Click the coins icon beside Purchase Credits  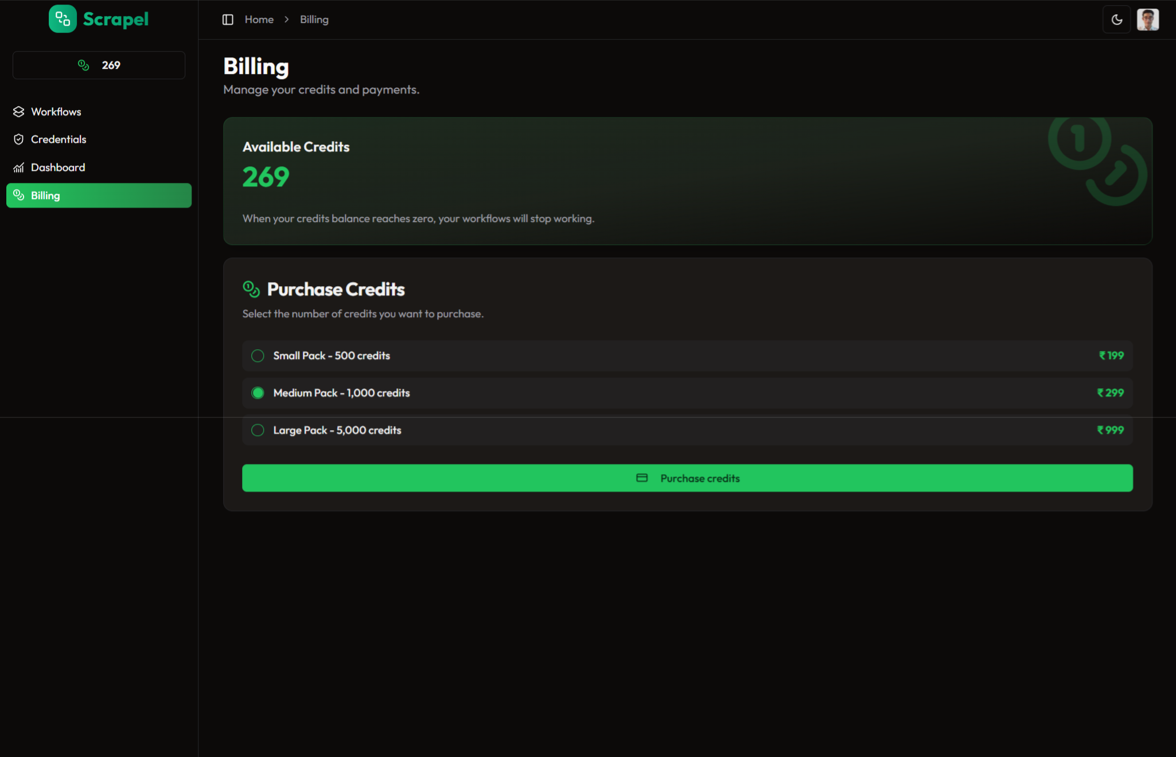[x=251, y=289]
